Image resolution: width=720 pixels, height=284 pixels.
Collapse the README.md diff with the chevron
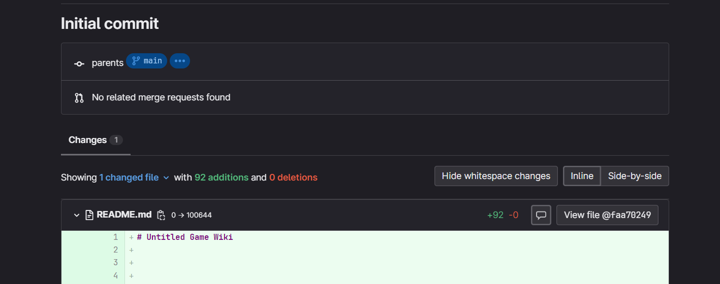77,215
